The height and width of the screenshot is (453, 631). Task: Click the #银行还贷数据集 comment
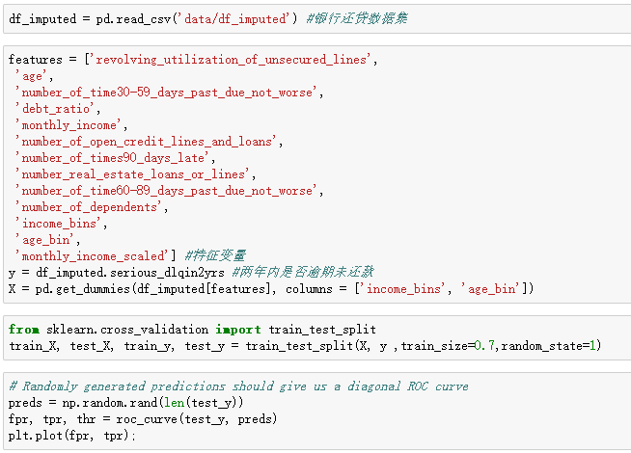[x=357, y=18]
